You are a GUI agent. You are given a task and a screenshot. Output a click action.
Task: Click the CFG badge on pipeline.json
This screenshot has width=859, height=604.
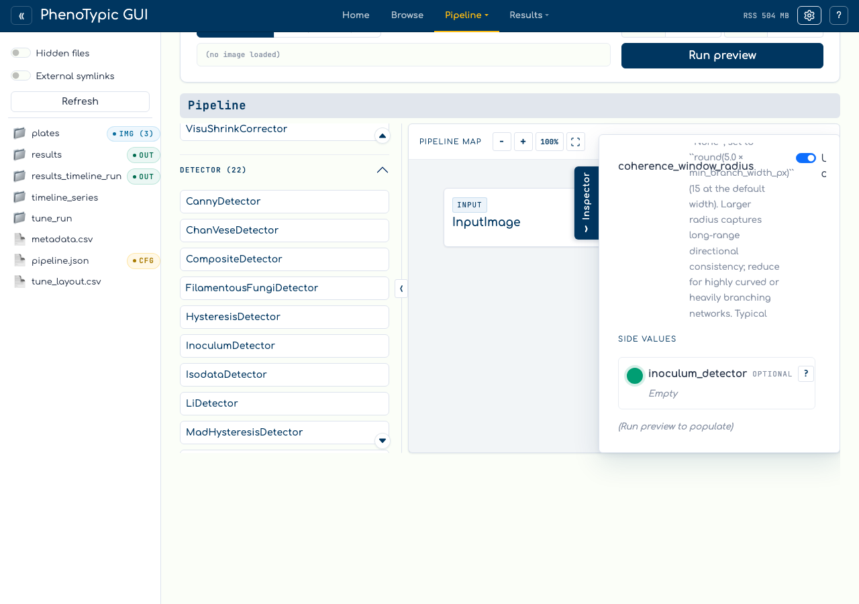tap(144, 260)
